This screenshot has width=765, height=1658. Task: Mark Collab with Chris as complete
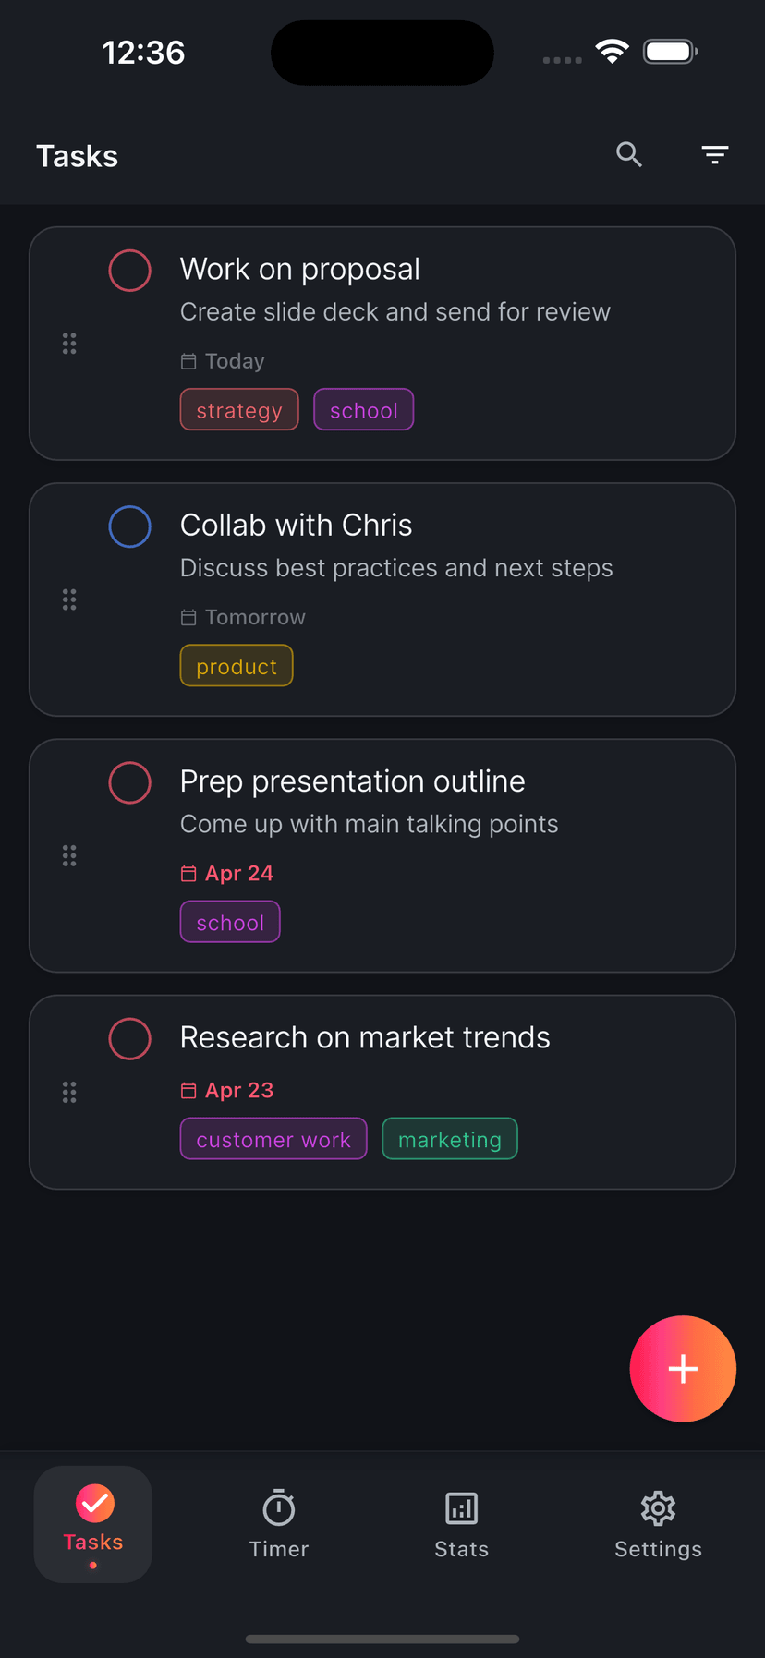pos(130,526)
